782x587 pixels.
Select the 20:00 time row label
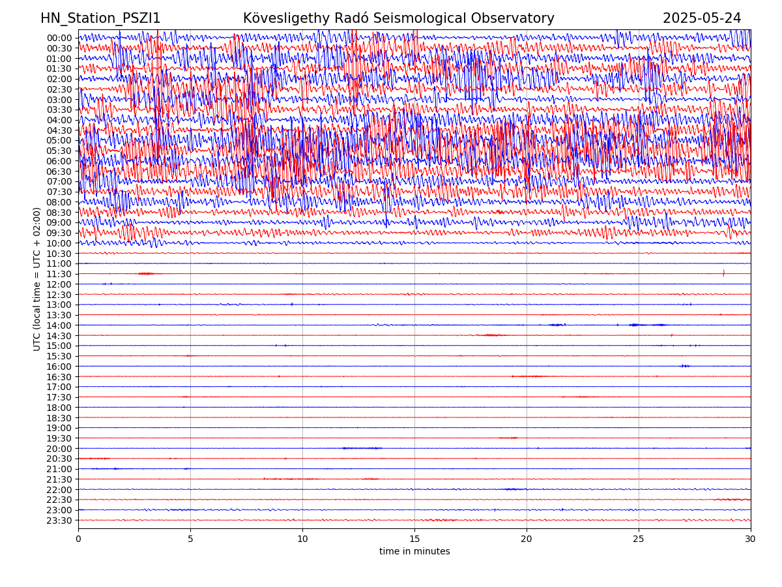click(x=59, y=449)
